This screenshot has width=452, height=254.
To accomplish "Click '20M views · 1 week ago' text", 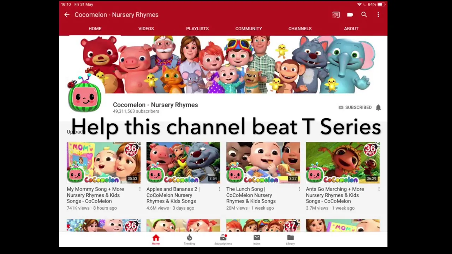I will tap(251, 208).
